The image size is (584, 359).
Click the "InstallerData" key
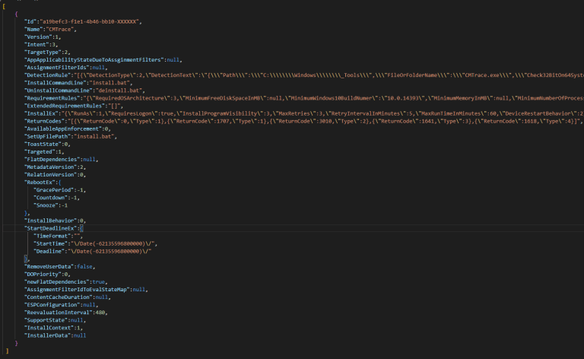click(x=47, y=335)
